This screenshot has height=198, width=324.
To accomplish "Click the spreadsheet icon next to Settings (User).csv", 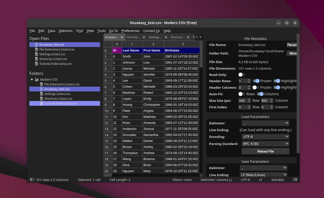I will tap(36, 54).
